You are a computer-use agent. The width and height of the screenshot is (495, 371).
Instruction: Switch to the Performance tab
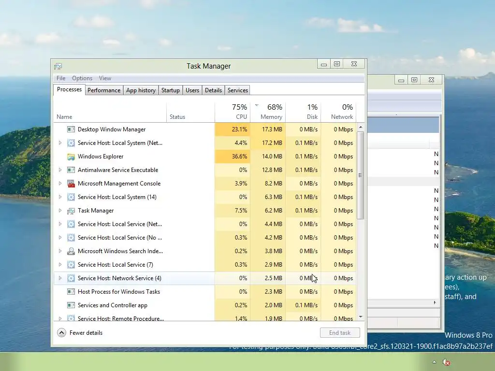[x=104, y=90]
